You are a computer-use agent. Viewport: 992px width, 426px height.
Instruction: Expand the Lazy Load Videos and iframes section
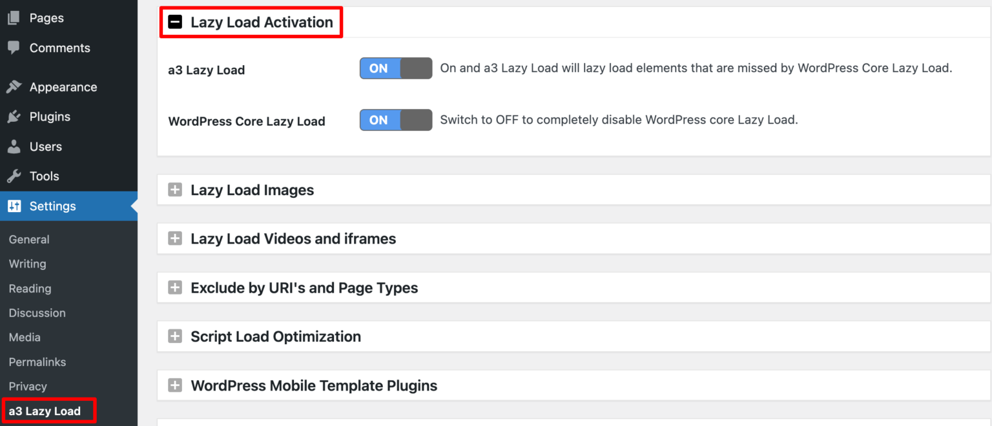click(174, 238)
